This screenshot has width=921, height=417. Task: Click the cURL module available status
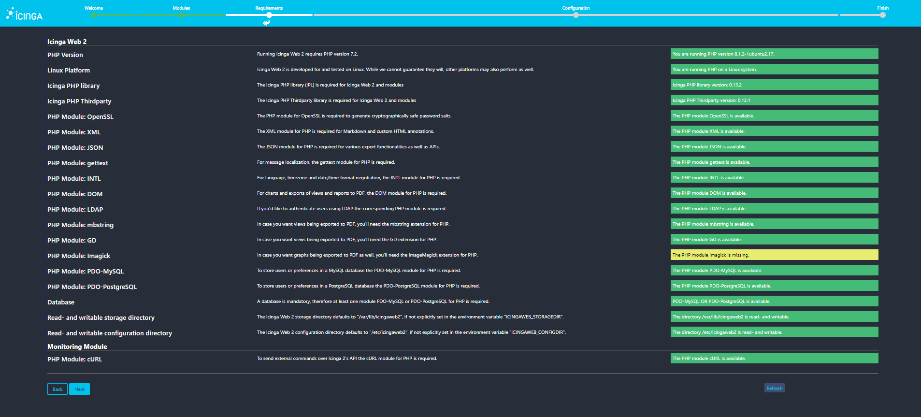point(774,359)
